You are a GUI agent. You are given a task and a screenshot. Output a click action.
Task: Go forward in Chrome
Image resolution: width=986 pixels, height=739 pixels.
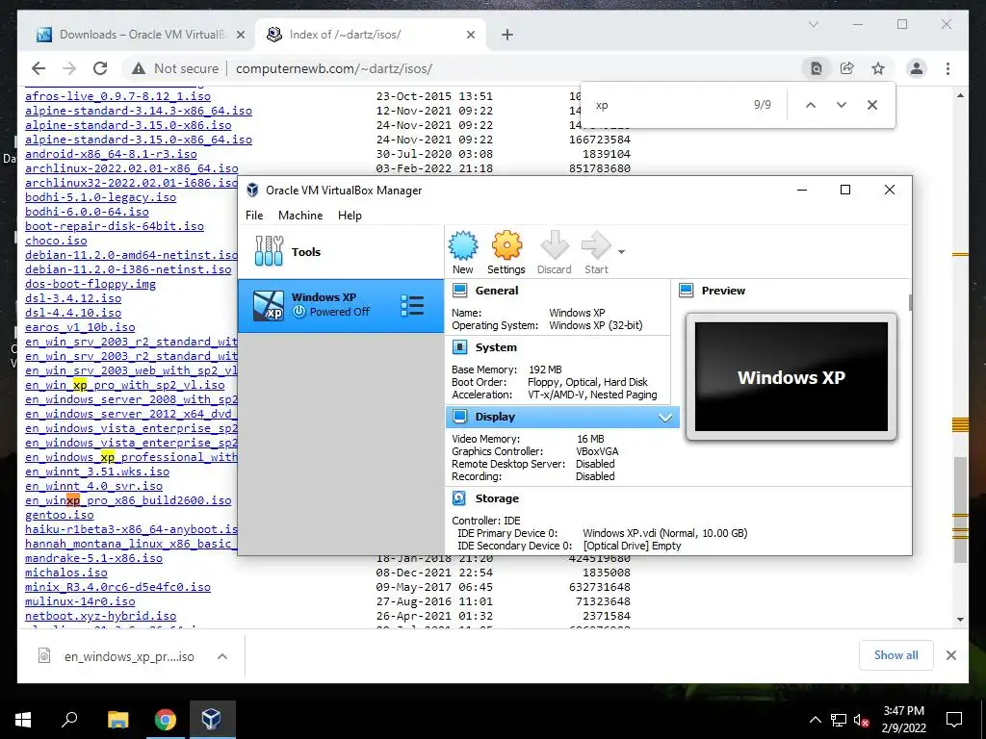pos(69,68)
